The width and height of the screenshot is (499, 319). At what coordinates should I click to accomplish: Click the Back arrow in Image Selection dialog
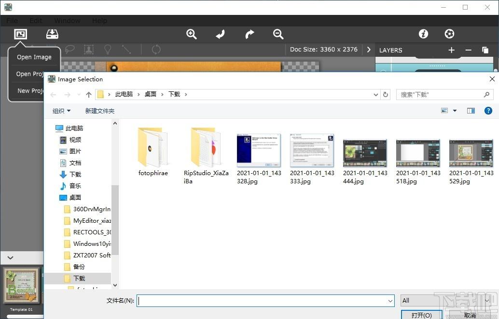click(x=53, y=95)
